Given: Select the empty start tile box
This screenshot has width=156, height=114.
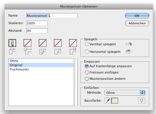Looking at the screenshot, I should [58, 43].
